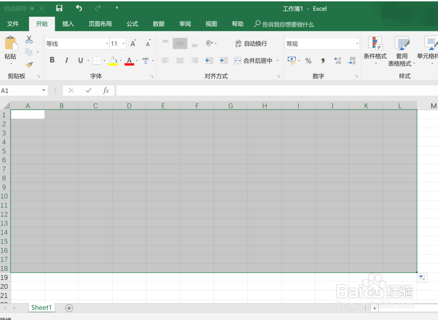Click the Decrease Indent icon

[x=209, y=60]
